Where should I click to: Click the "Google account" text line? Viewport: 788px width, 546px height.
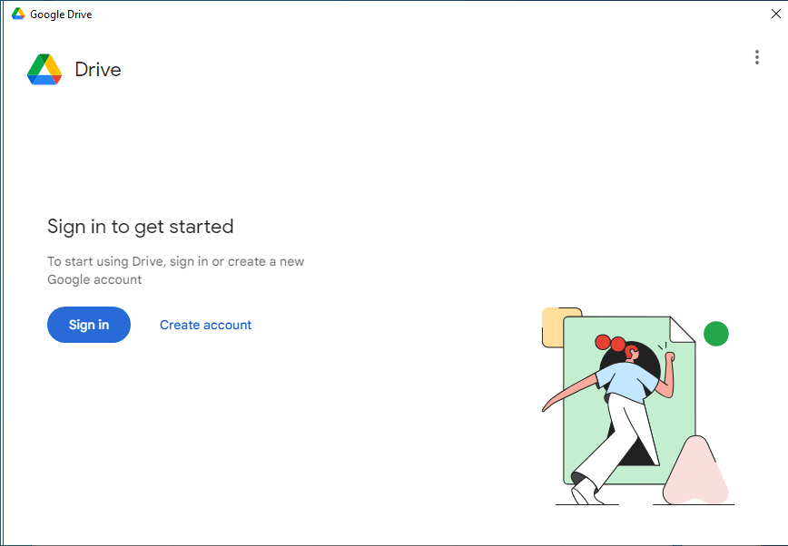tap(94, 279)
